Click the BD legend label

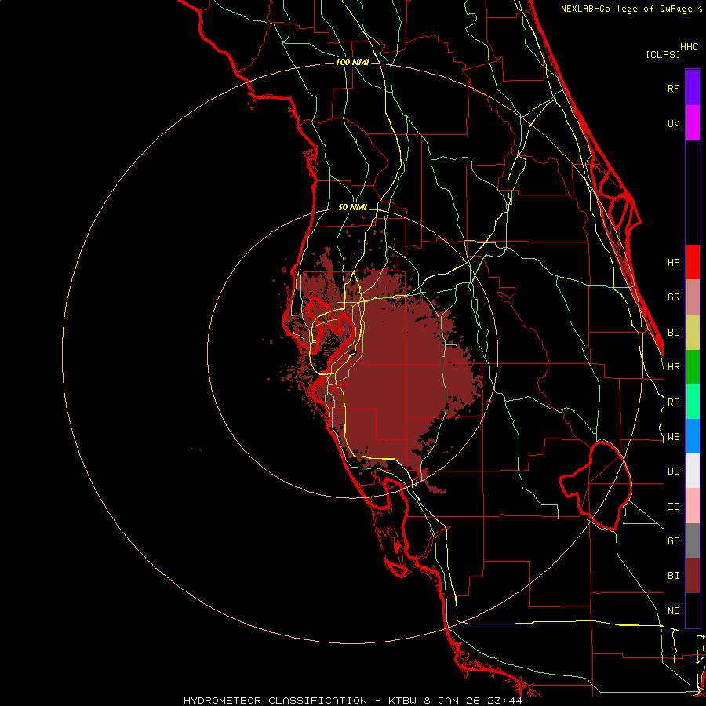click(x=673, y=333)
